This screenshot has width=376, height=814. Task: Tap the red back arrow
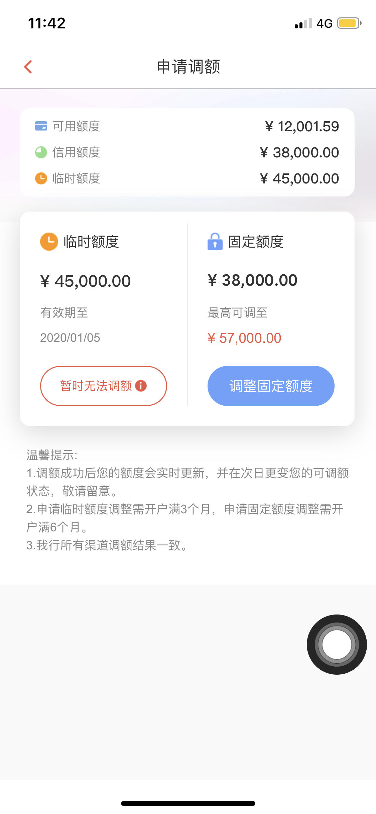tap(28, 67)
